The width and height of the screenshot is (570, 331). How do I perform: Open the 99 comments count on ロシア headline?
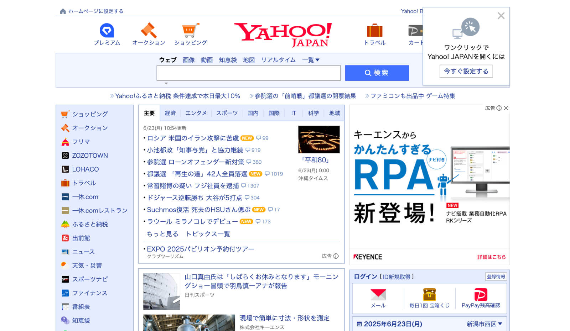pos(263,138)
